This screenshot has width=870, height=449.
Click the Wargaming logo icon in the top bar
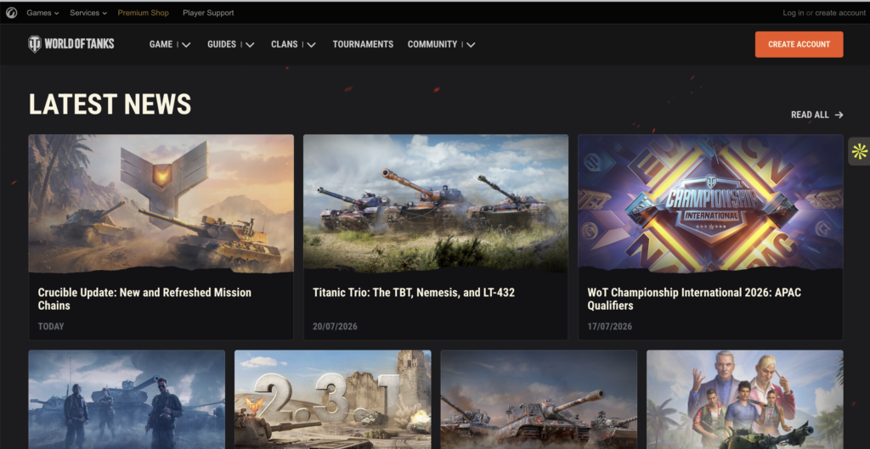(11, 13)
